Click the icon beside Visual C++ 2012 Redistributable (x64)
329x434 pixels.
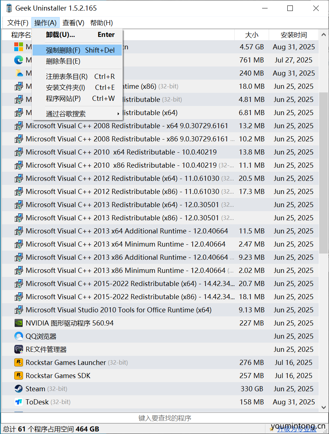click(19, 178)
